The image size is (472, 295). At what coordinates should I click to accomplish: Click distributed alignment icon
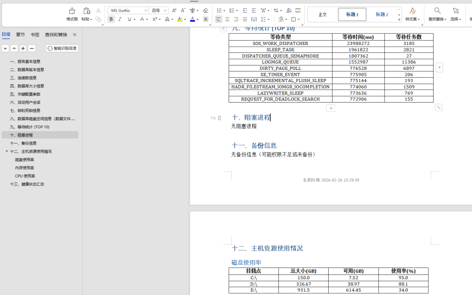click(254, 19)
